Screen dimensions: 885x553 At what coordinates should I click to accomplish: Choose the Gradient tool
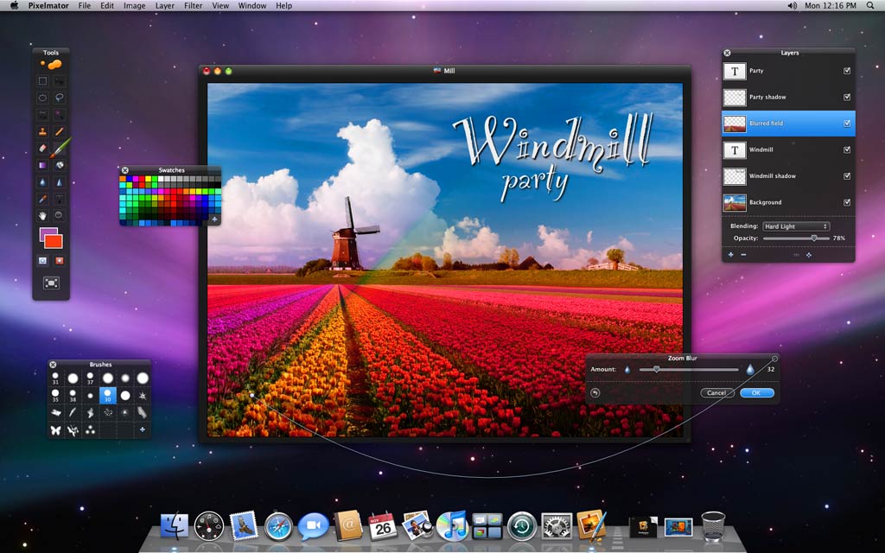[x=42, y=164]
